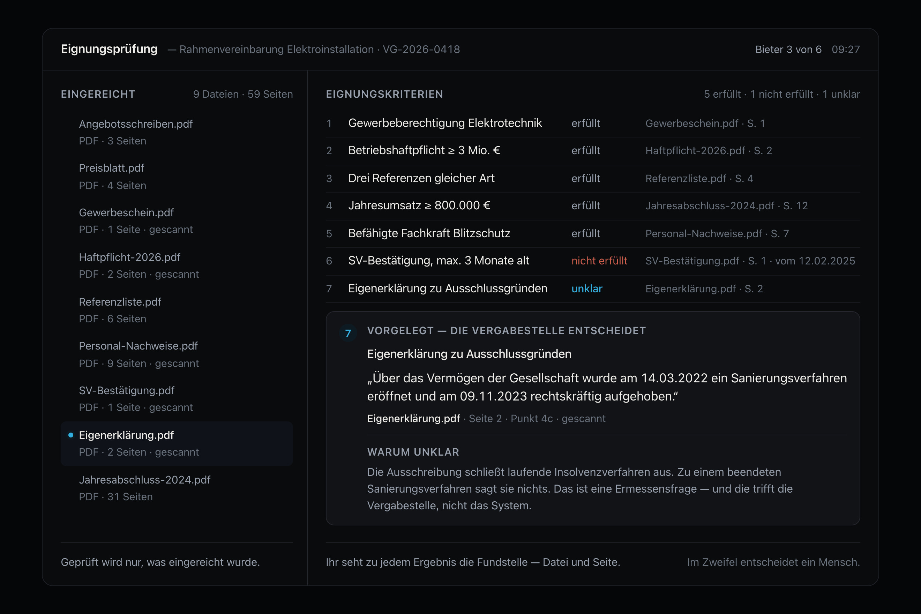Click the Eignungsprüfung title
The width and height of the screenshot is (921, 614).
click(x=109, y=49)
